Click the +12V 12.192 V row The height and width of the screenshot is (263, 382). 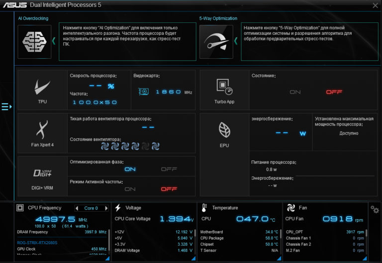pyautogui.click(x=154, y=232)
